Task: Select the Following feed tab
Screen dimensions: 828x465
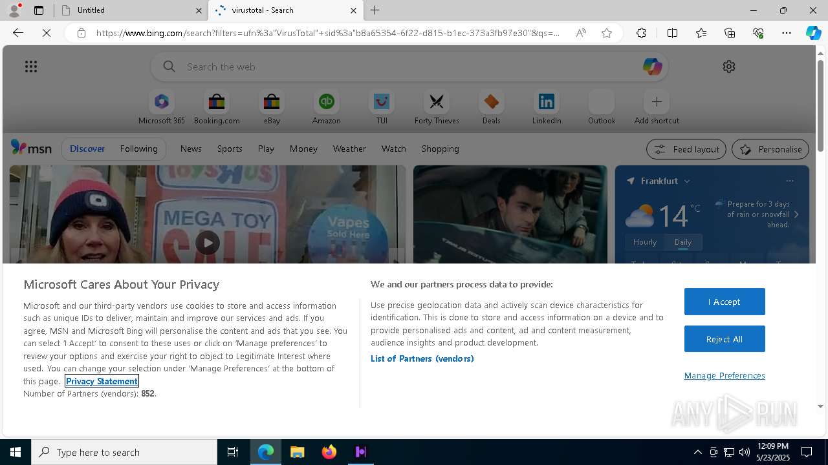Action: click(139, 149)
